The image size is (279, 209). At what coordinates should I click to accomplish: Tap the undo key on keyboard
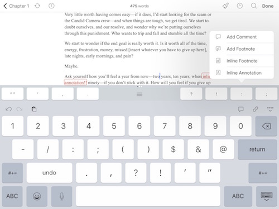(49, 173)
